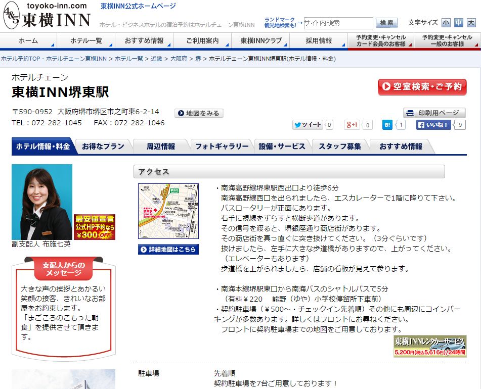Screen dimensions: 481x389
Task: Click the 地図をみる button
Action: (x=199, y=113)
